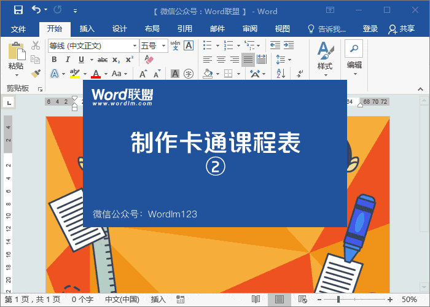The height and width of the screenshot is (307, 430).
Task: Toggle character shading A icon
Action: point(174,74)
